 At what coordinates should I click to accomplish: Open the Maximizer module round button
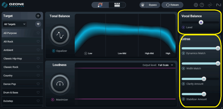(60, 84)
